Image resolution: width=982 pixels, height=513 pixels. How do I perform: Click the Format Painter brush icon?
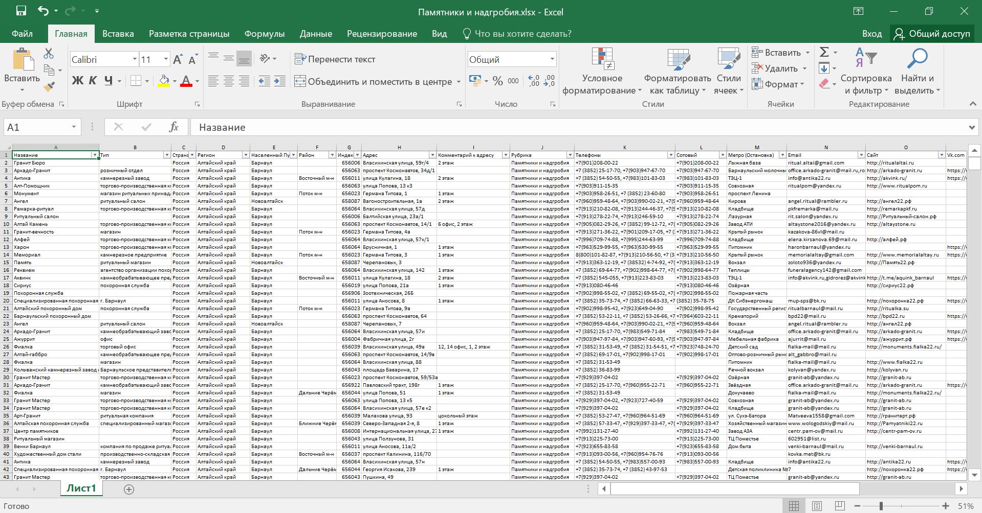click(x=49, y=87)
